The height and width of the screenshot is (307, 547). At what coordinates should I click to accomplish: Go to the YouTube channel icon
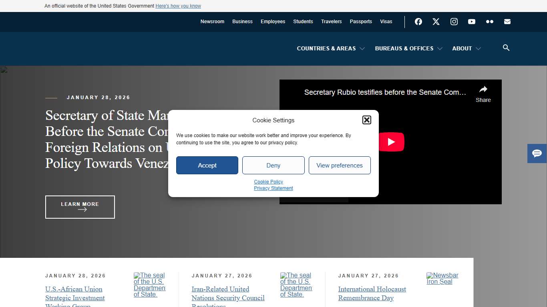click(471, 22)
